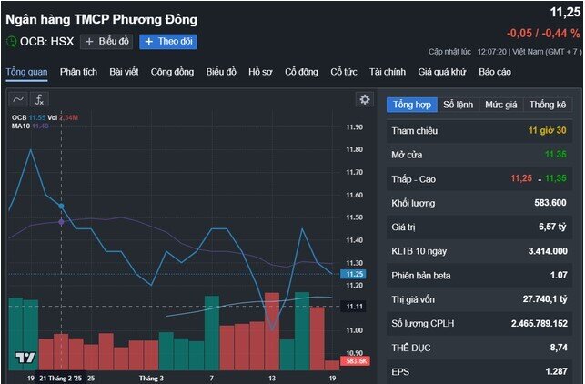Click the 11.11 dashed level price label

[354, 307]
